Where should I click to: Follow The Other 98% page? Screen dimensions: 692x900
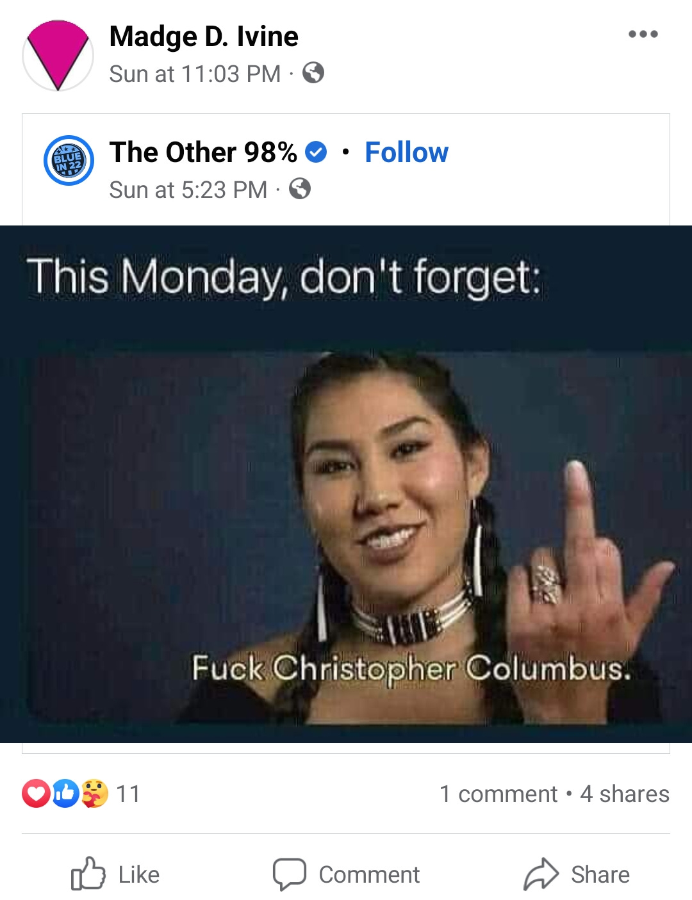point(406,152)
